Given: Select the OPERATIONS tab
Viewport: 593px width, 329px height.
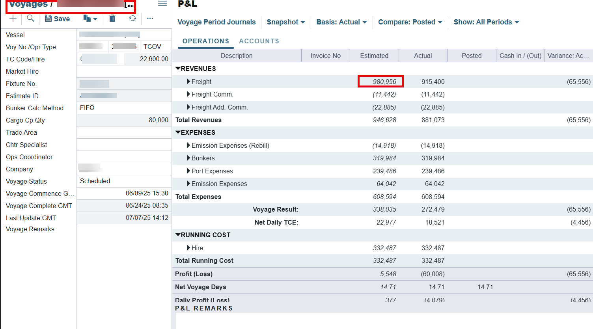Looking at the screenshot, I should [x=205, y=41].
